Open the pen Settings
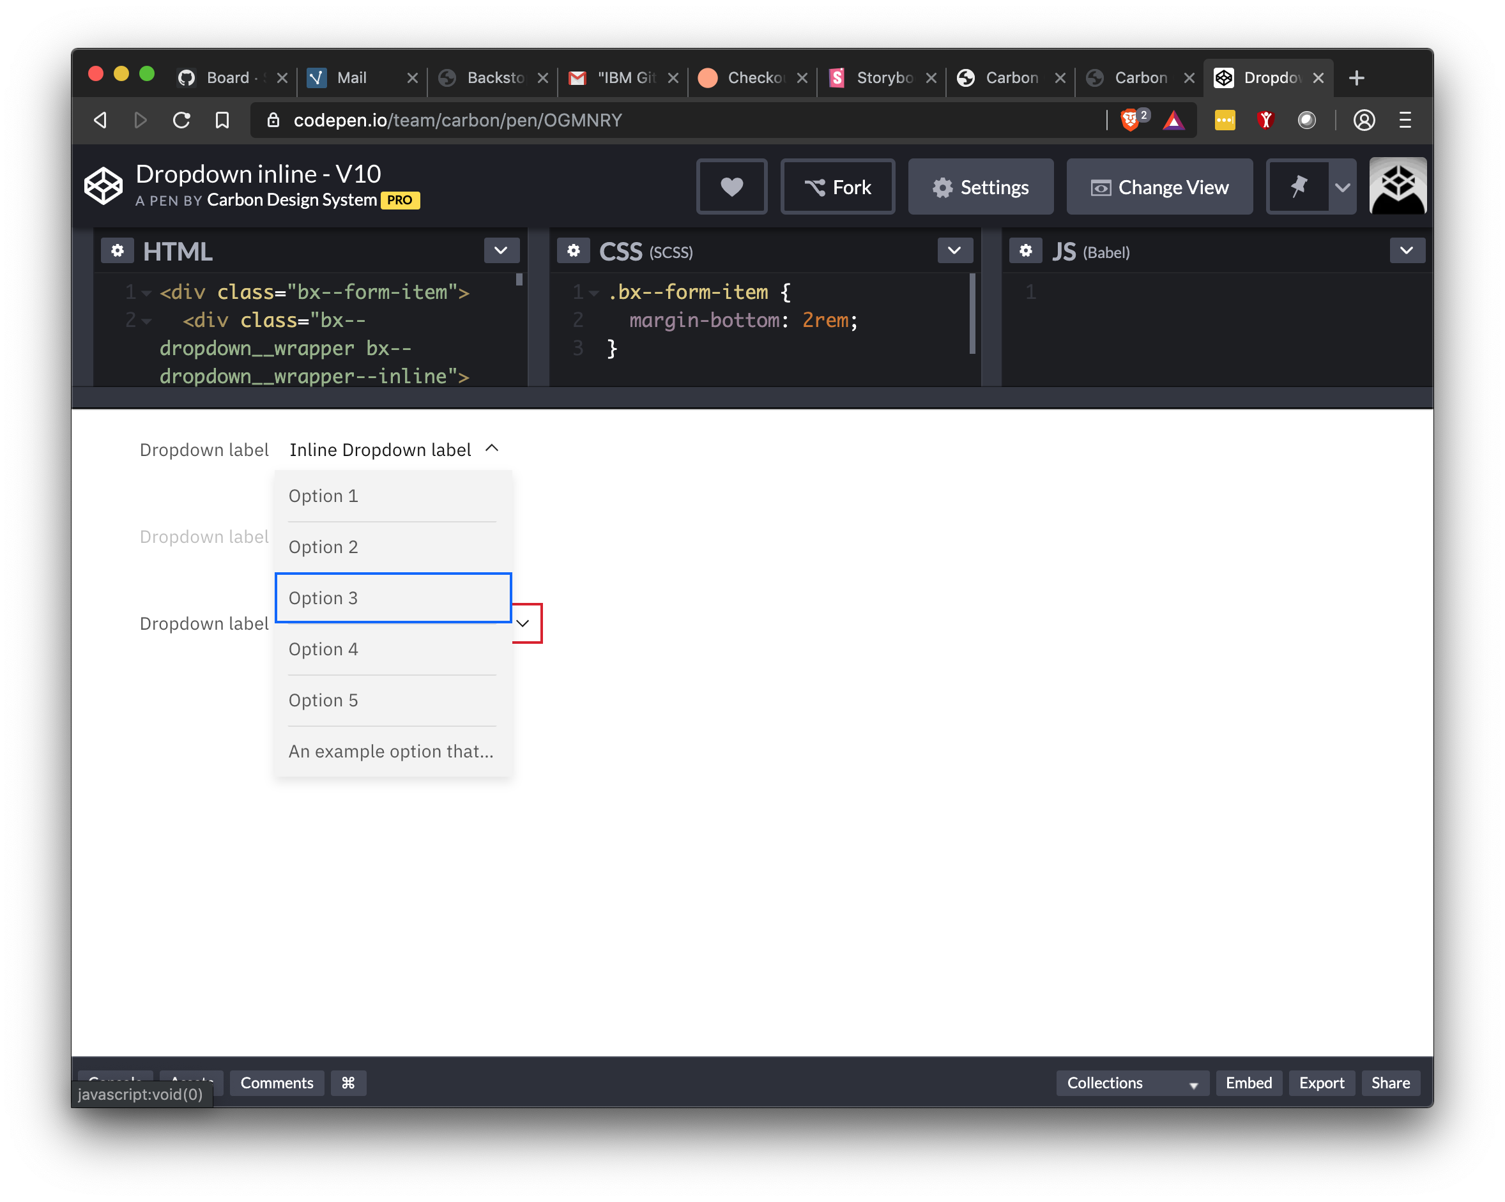This screenshot has width=1505, height=1202. pos(980,186)
